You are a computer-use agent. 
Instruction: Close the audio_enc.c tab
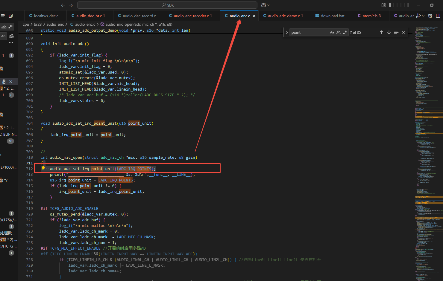tap(254, 16)
